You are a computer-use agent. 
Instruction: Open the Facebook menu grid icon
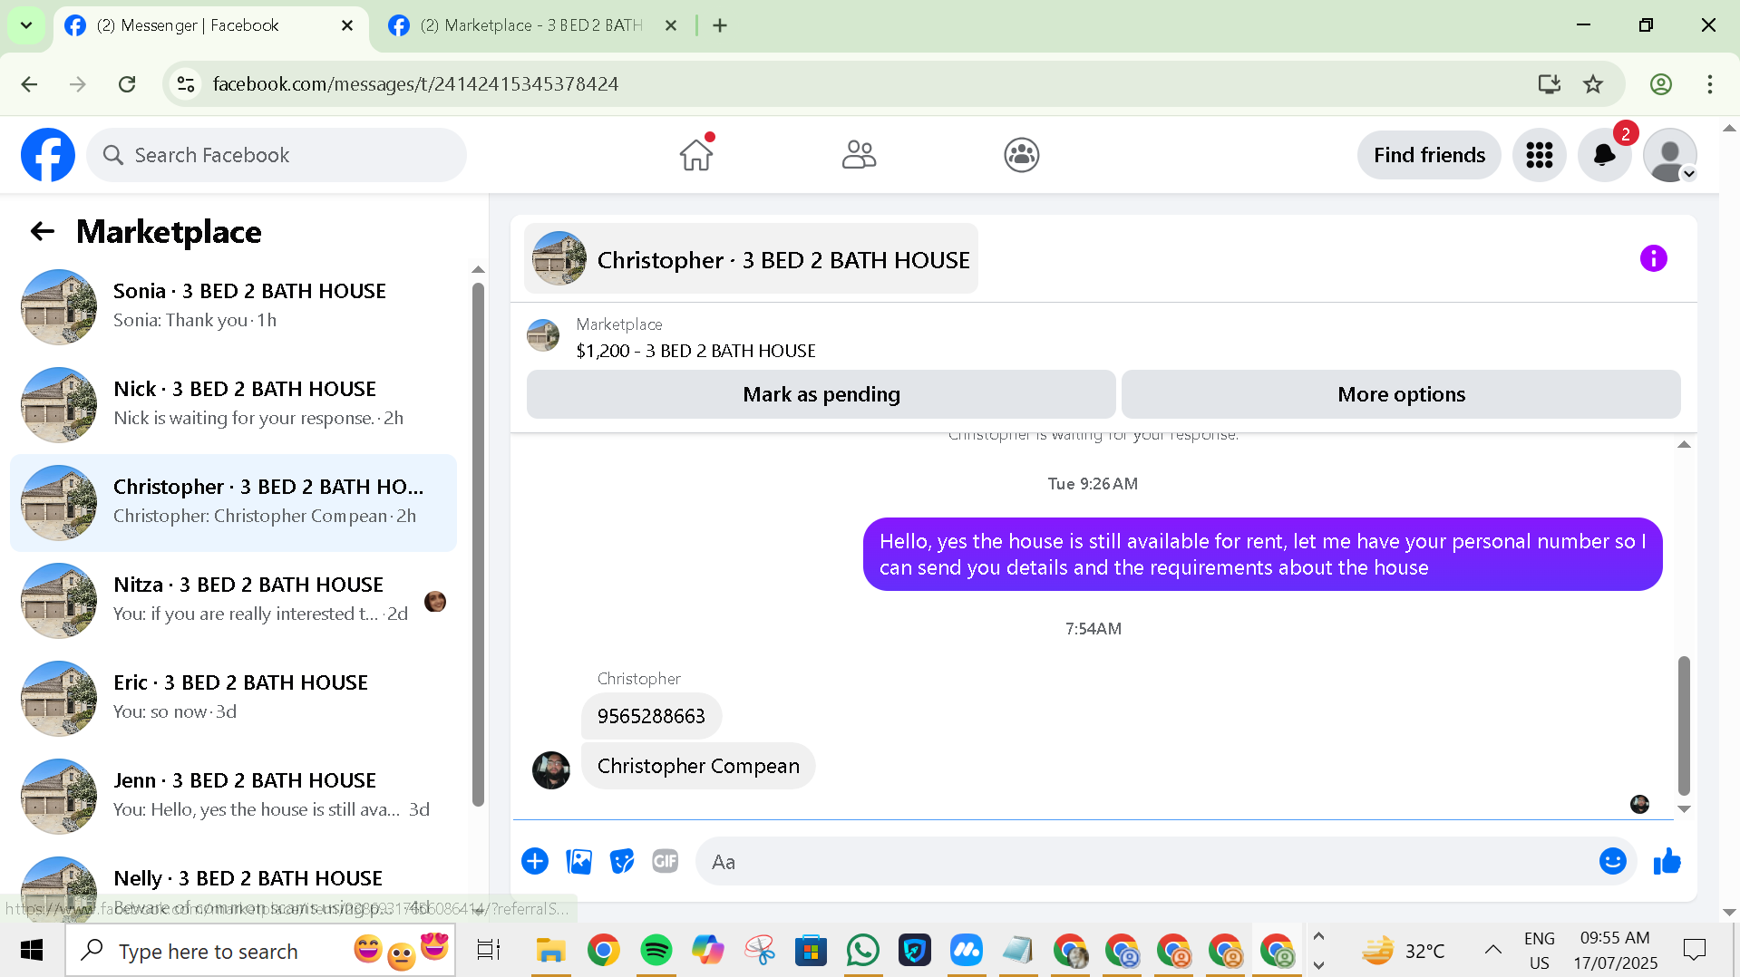pos(1540,155)
